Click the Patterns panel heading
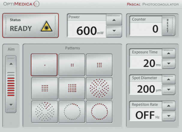182x132 pixels. point(73,48)
